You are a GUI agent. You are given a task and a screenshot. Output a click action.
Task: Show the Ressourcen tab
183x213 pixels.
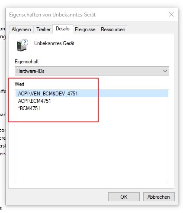click(x=113, y=29)
